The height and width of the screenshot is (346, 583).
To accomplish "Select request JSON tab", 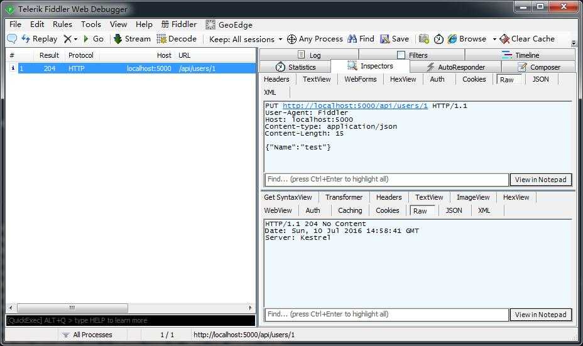I will coord(540,79).
